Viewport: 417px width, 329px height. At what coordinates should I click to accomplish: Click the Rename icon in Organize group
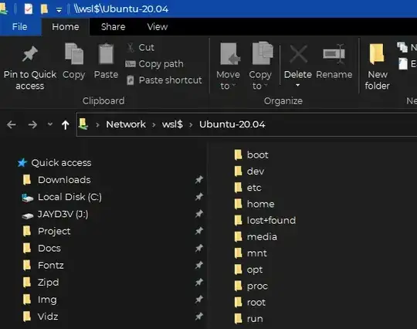334,54
